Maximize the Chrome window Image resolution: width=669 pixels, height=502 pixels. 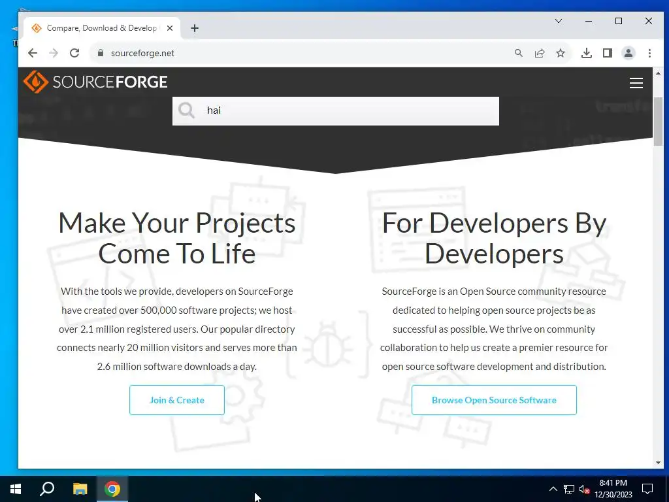(x=619, y=21)
